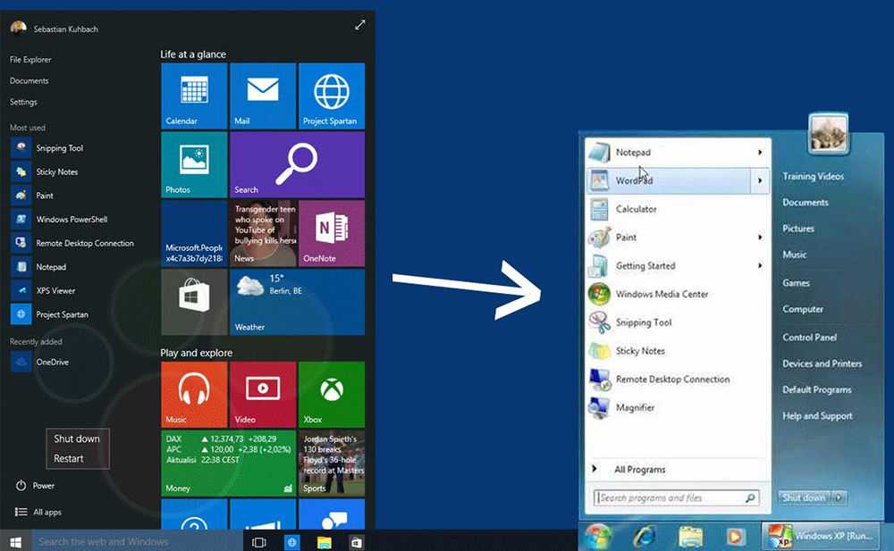Open Control Panel link

809,338
